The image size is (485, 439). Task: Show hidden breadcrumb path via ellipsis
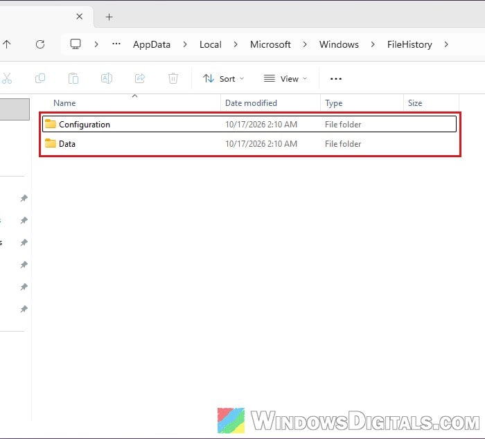[116, 44]
